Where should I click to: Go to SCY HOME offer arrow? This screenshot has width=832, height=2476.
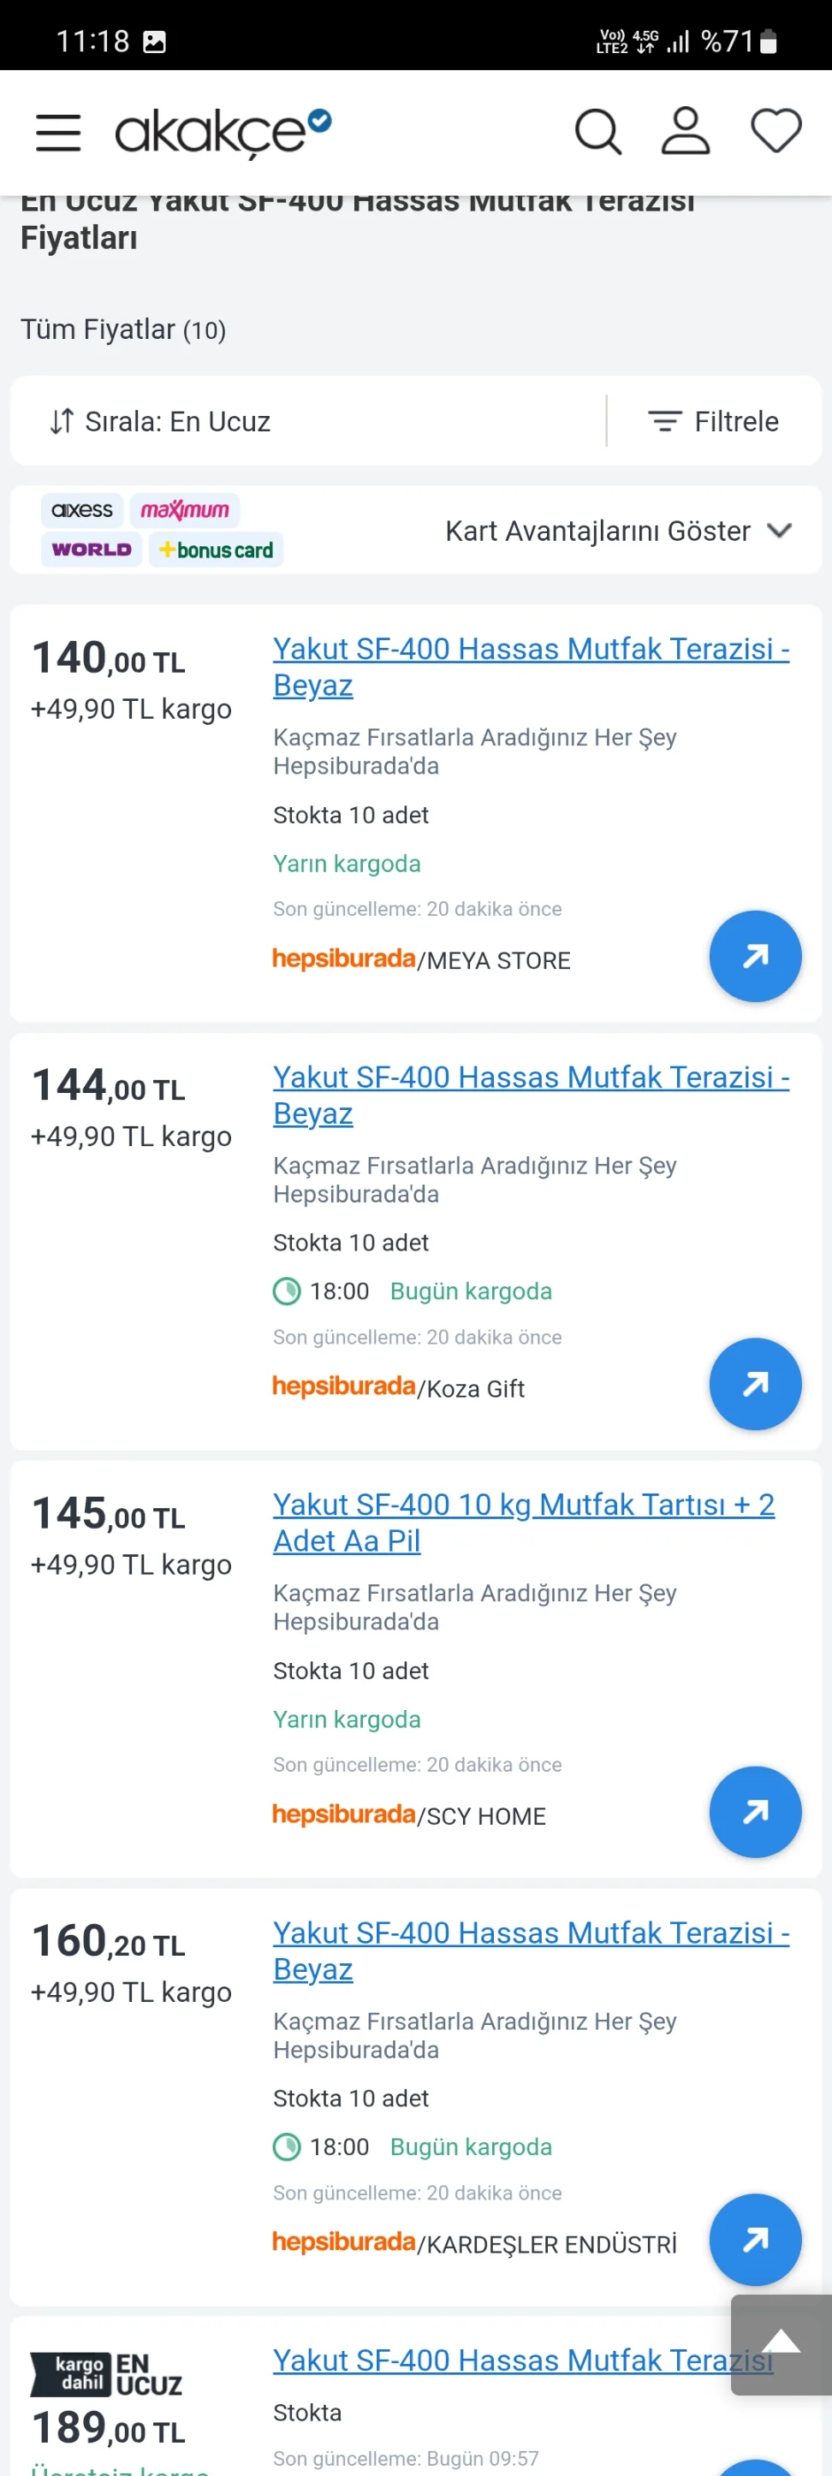click(755, 1812)
